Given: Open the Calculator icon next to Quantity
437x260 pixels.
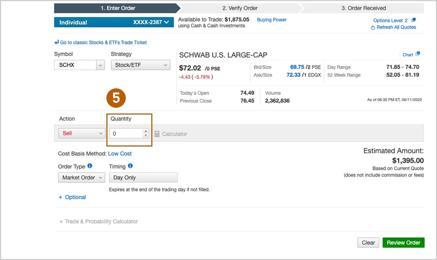Looking at the screenshot, I should click(x=157, y=134).
